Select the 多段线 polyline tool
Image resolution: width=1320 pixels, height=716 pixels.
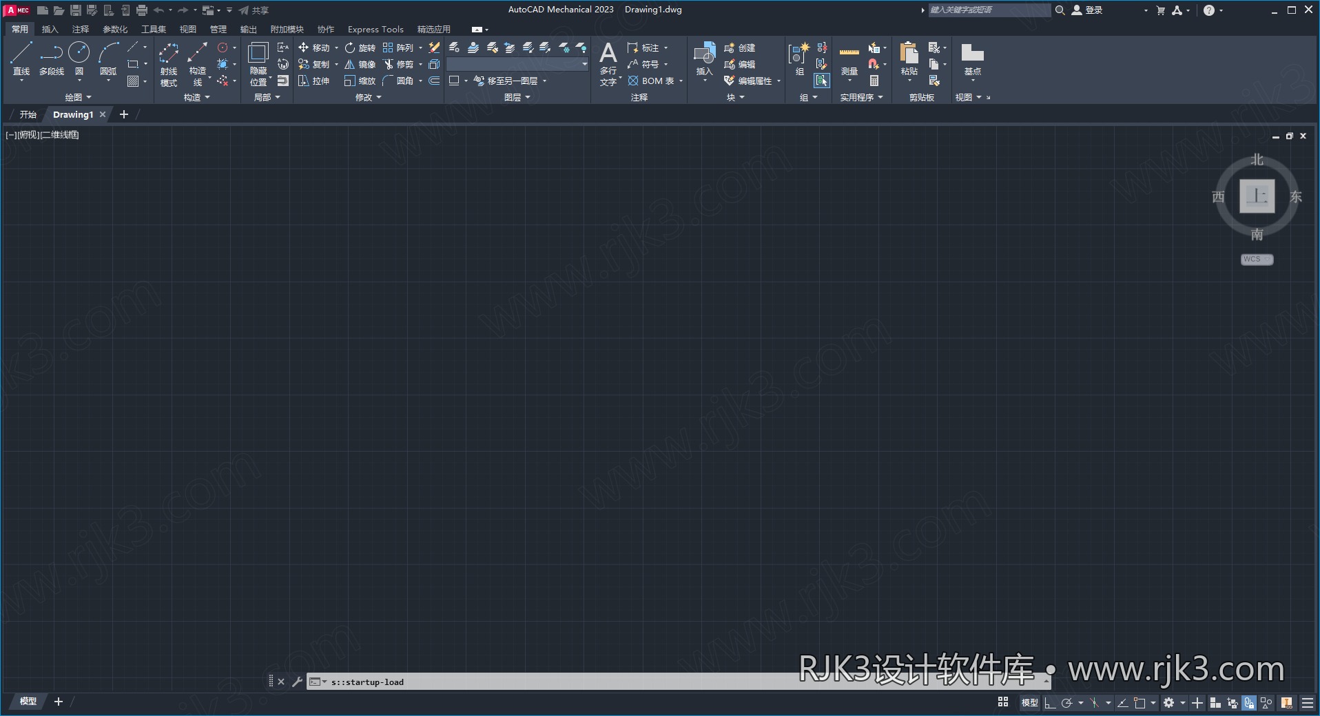pyautogui.click(x=51, y=59)
